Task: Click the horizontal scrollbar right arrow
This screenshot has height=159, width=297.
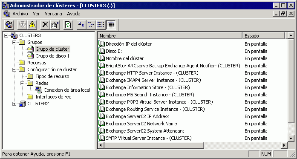Action: click(284, 145)
